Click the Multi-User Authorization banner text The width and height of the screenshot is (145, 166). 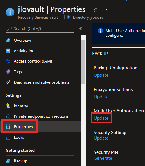point(125,33)
